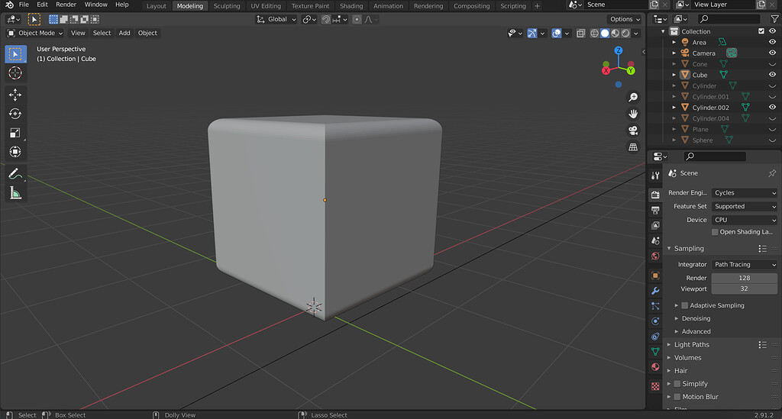The height and width of the screenshot is (419, 782).
Task: Click the Outliner search field
Action: [729, 19]
